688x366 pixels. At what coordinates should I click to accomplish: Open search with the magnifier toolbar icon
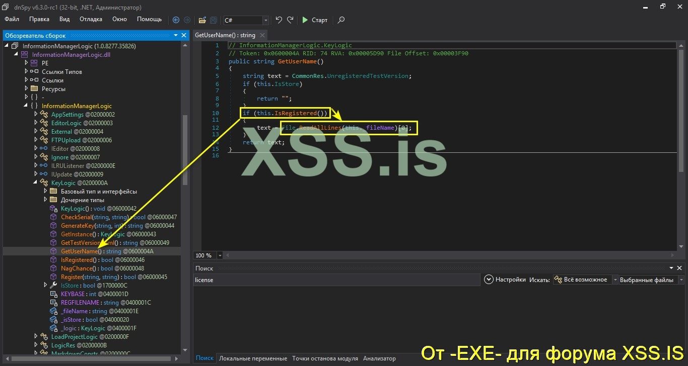[x=341, y=20]
